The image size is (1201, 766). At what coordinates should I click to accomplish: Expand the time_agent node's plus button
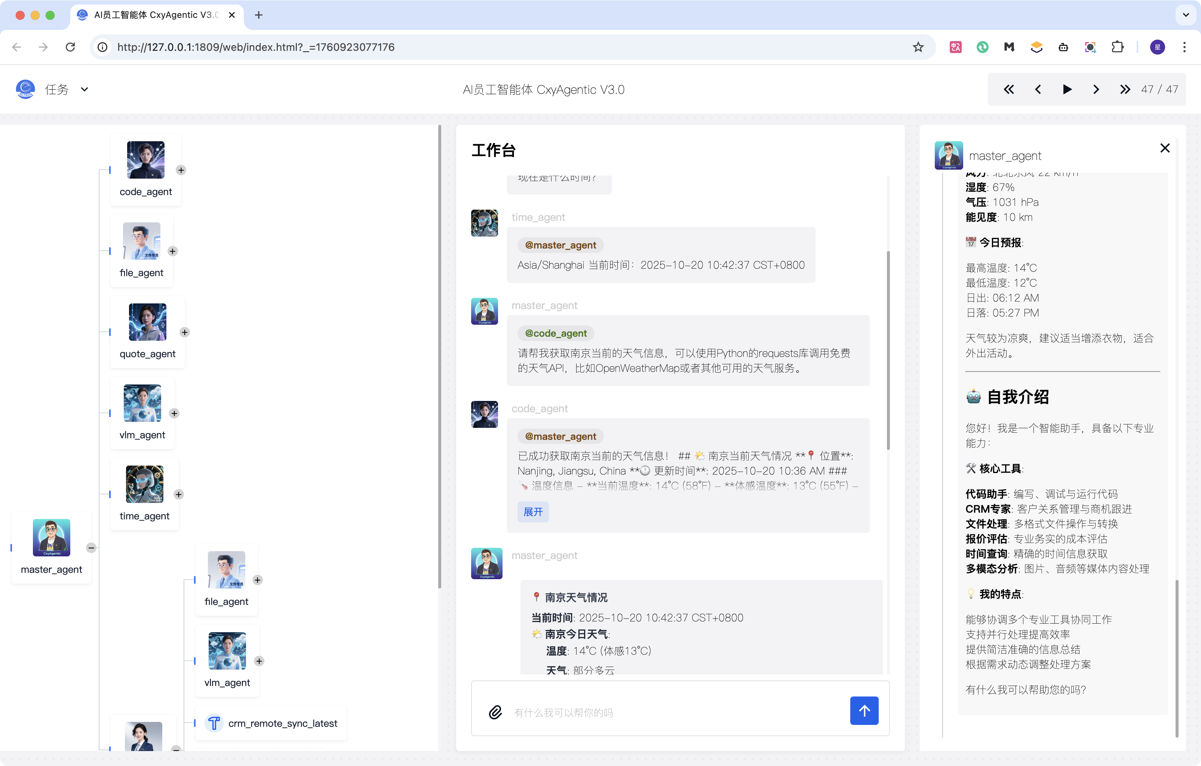[x=179, y=494]
